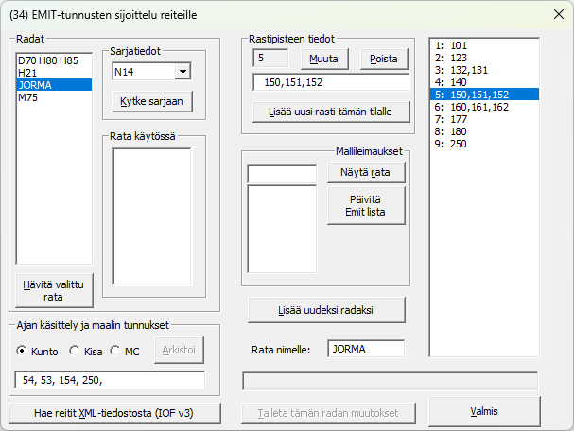Select control row 6: 160,161,162
Screen dimensions: 574x431
[x=472, y=107]
